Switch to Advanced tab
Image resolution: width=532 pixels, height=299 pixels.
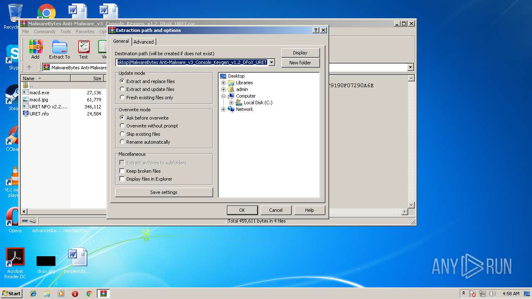click(144, 42)
